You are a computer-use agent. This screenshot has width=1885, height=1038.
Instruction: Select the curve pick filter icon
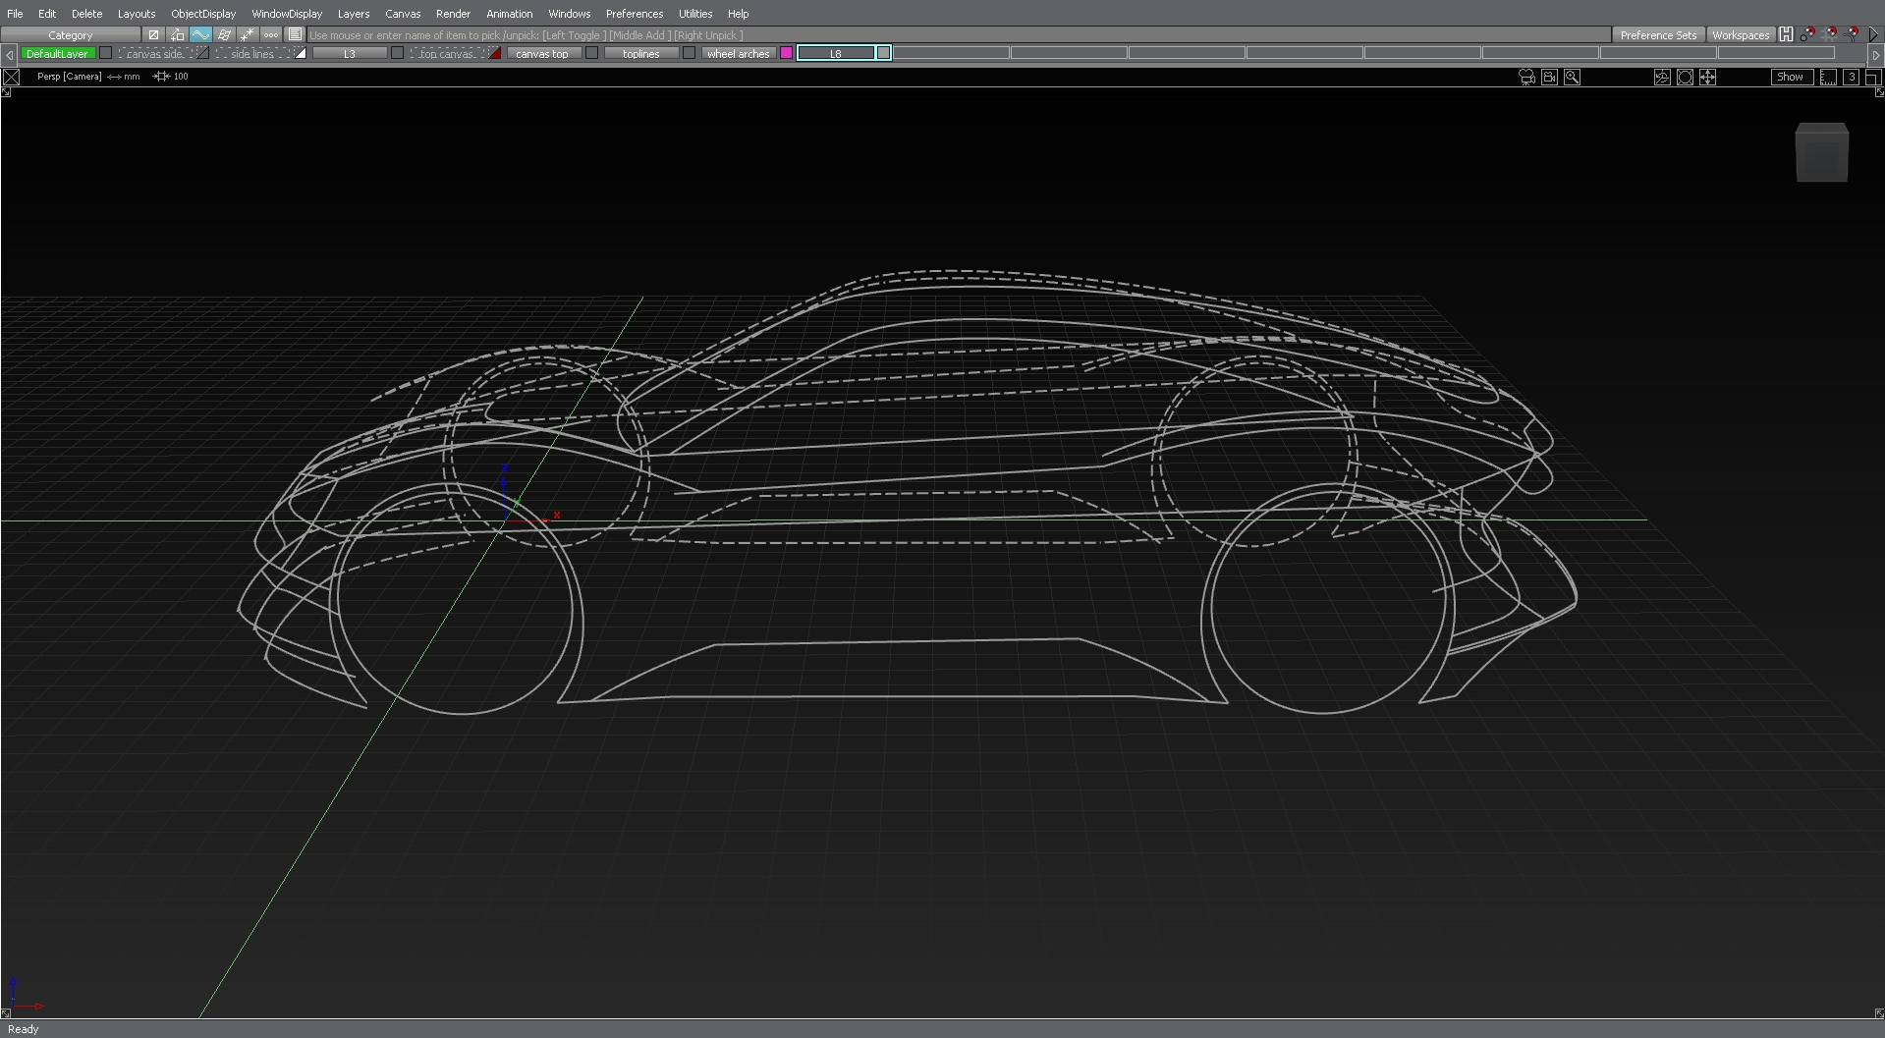(201, 34)
